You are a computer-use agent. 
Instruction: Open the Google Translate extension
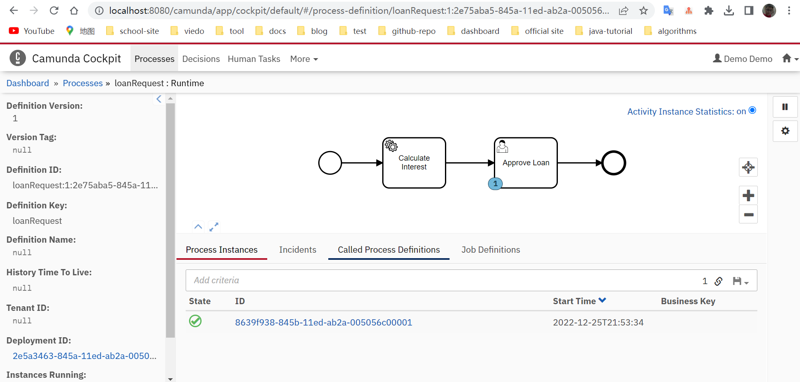point(668,11)
